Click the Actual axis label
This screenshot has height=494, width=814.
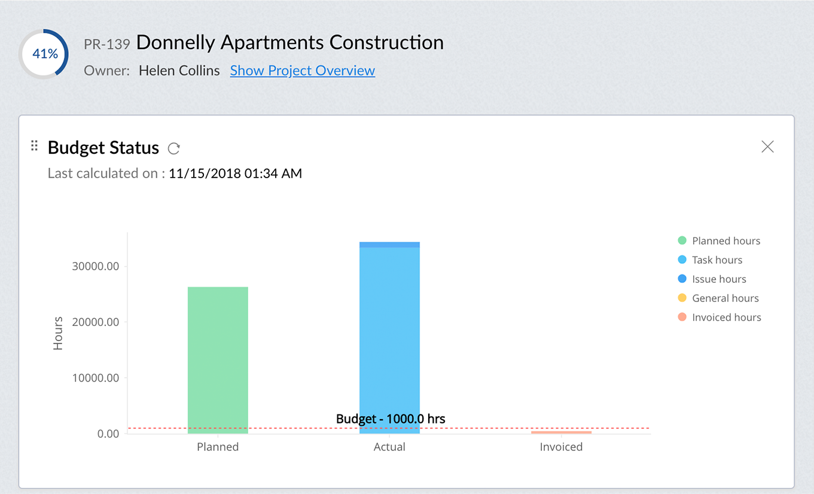[x=389, y=447]
